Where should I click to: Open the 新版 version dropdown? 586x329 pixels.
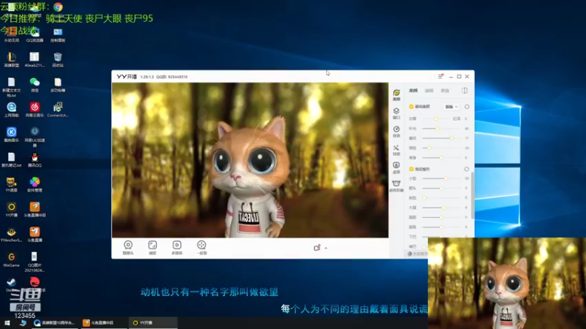coord(451,107)
